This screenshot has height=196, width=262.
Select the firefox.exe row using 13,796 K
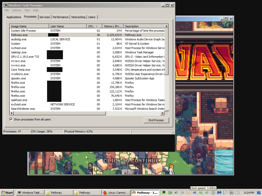pos(87,83)
